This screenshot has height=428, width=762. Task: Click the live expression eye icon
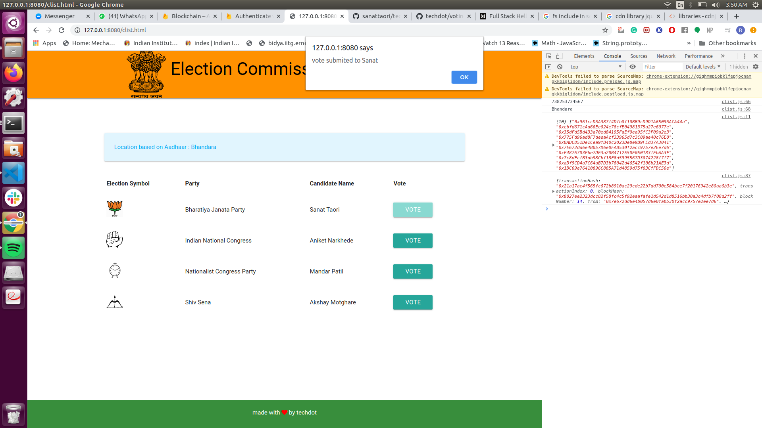633,67
